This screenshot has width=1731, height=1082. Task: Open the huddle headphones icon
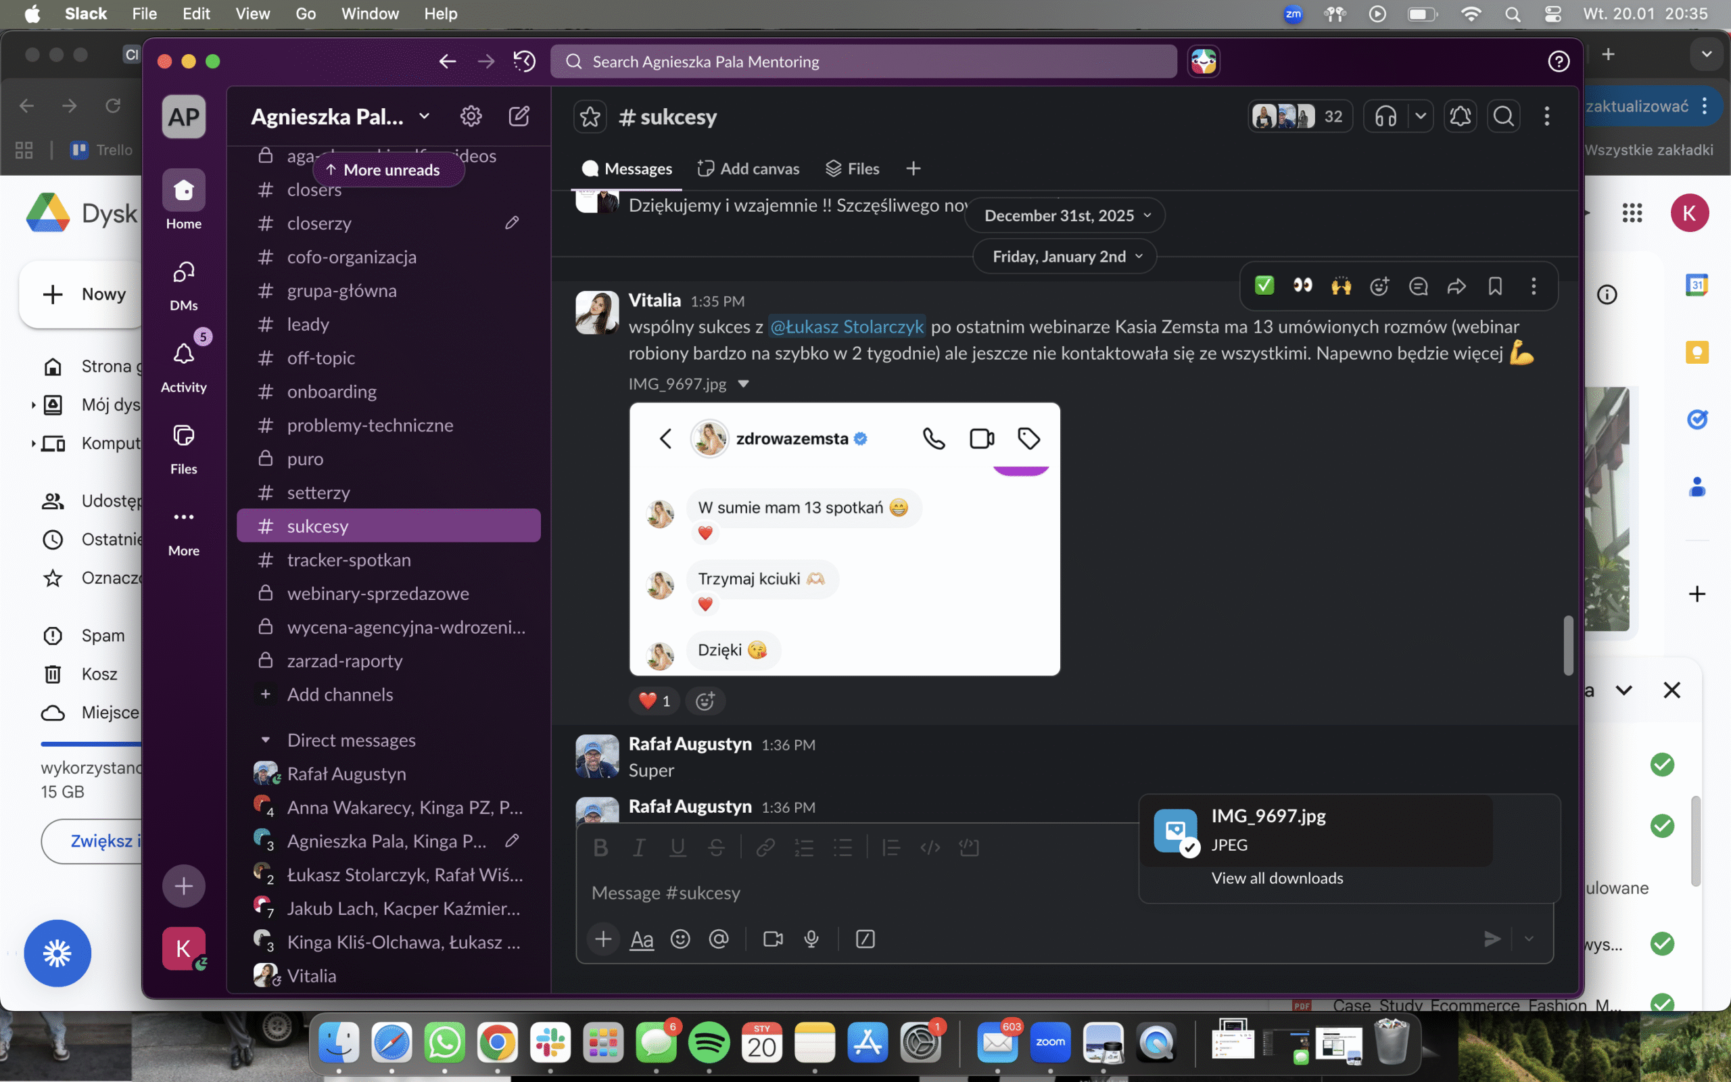pyautogui.click(x=1385, y=116)
